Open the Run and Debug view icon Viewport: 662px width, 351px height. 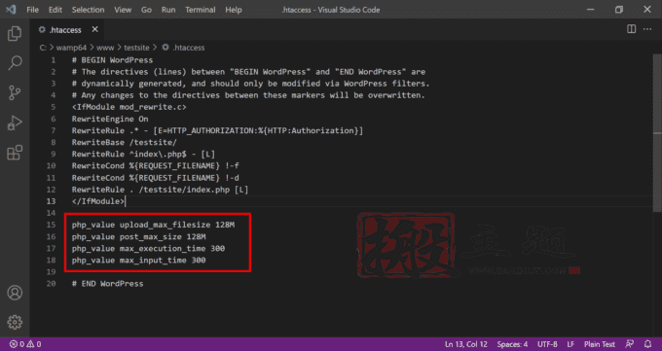pyautogui.click(x=15, y=123)
